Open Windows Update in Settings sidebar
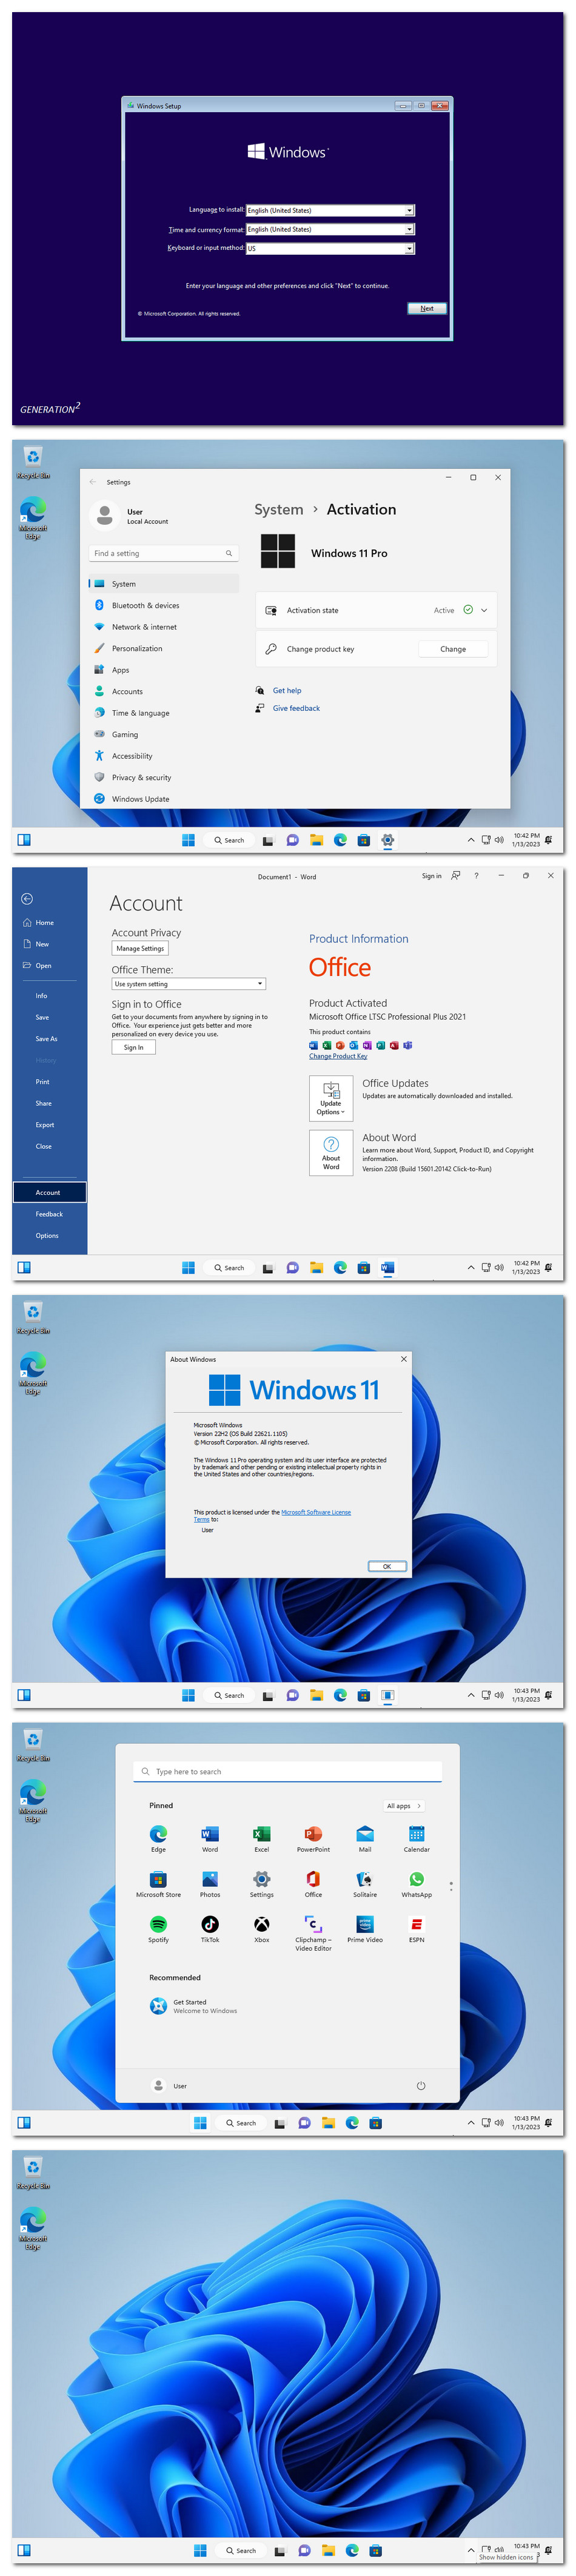 pyautogui.click(x=164, y=799)
